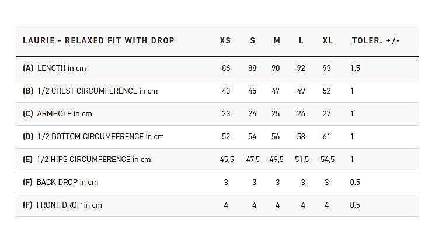The width and height of the screenshot is (432, 234).
Task: Select the XL bottom circumference value 61
Action: pos(326,137)
